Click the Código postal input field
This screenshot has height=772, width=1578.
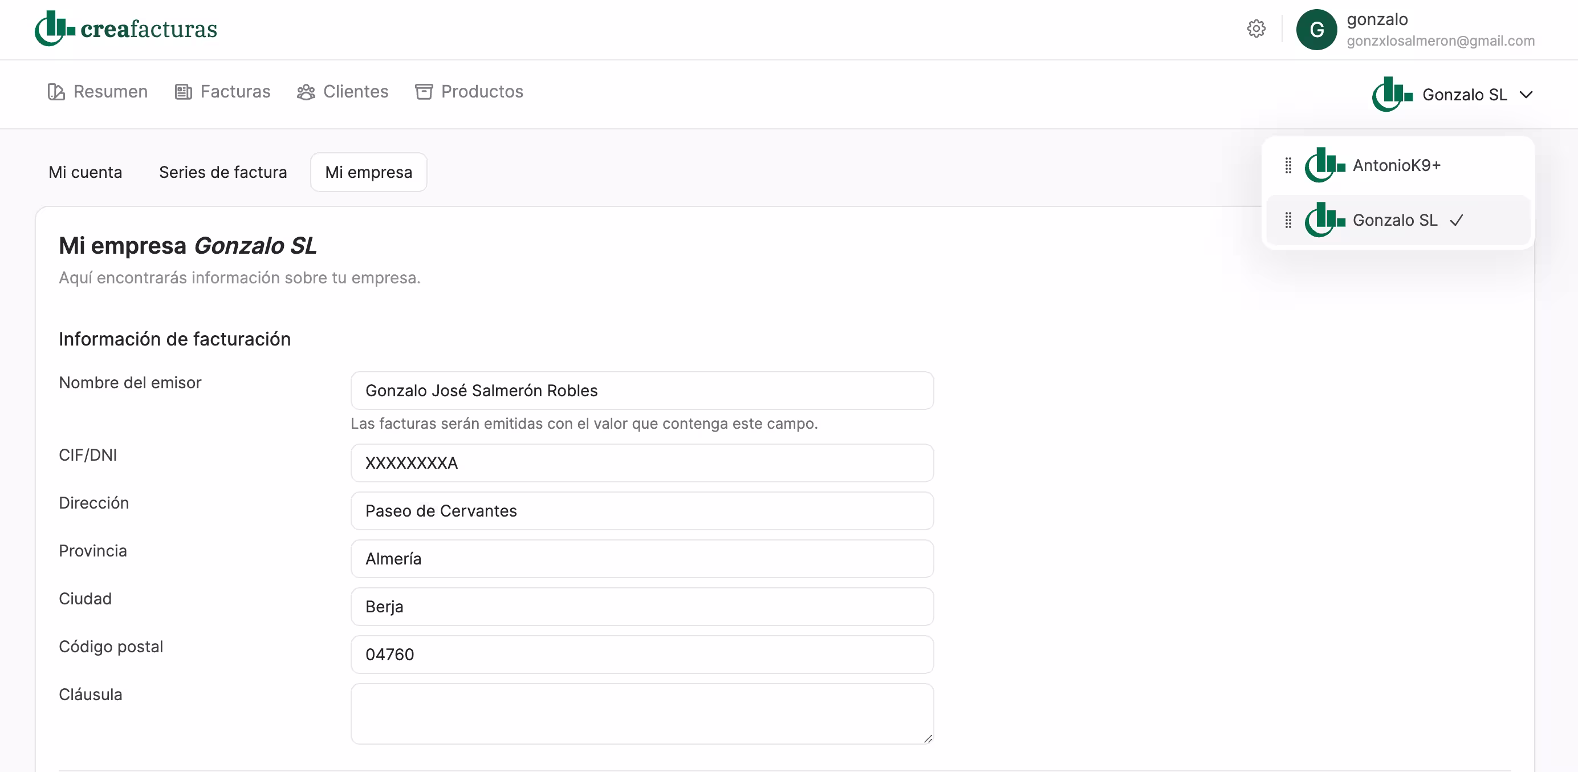point(641,655)
